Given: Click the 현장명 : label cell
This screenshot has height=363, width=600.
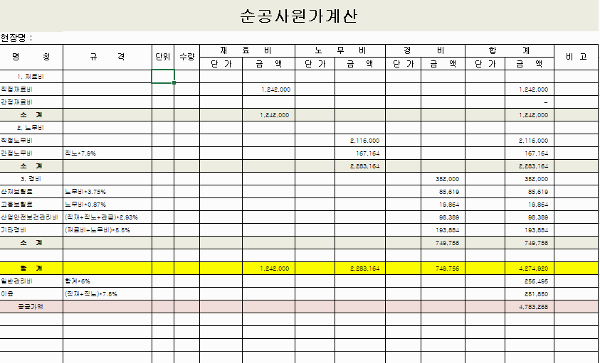Looking at the screenshot, I should click(16, 38).
